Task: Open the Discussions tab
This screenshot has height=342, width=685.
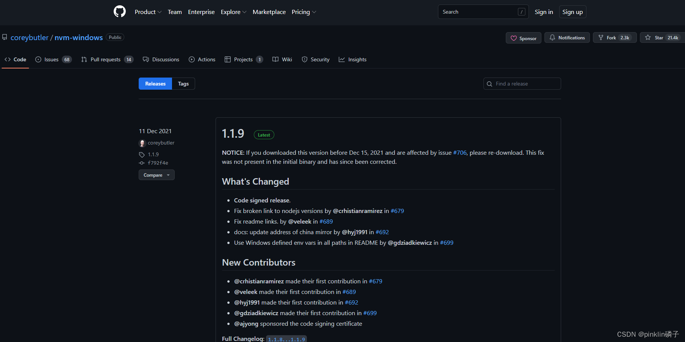Action: coord(161,59)
